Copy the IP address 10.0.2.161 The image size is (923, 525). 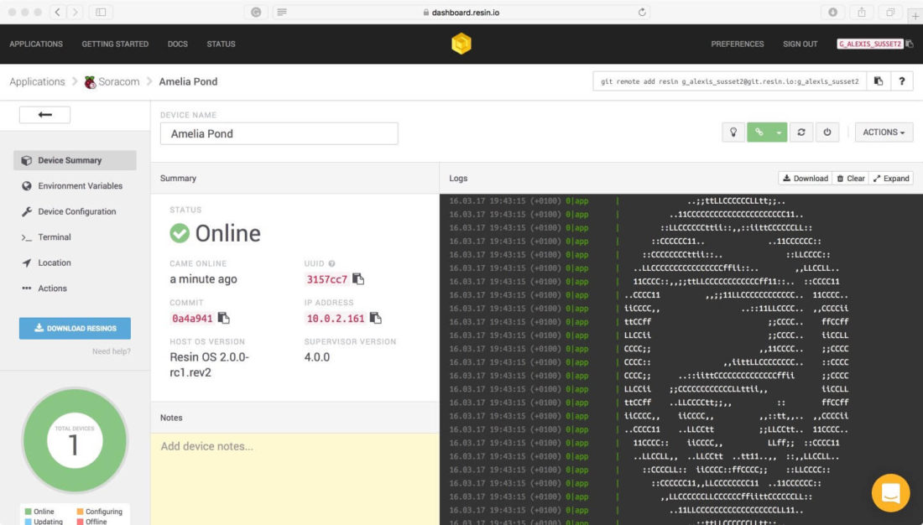tap(375, 319)
